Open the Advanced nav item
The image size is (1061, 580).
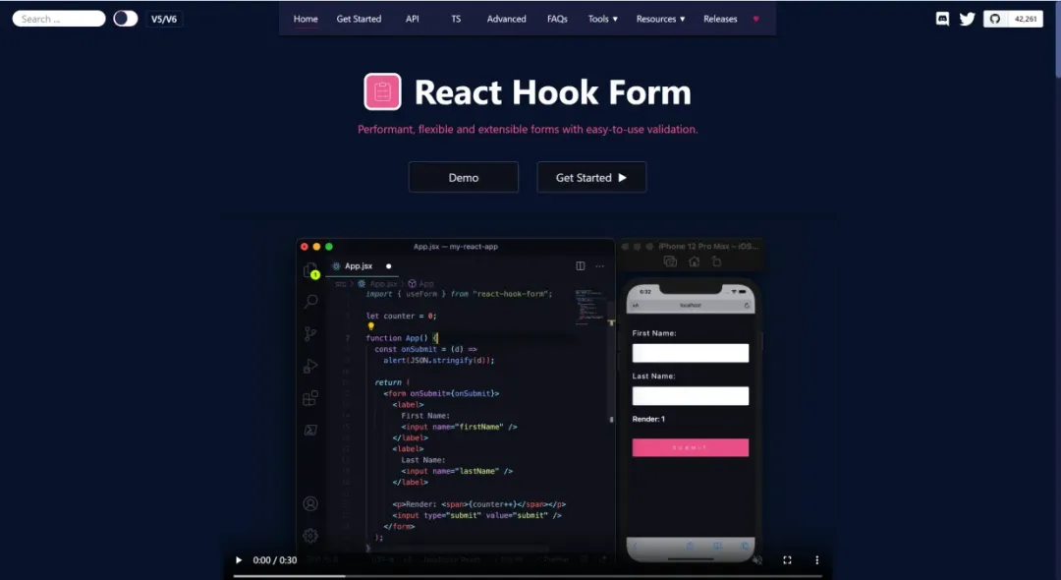(506, 19)
